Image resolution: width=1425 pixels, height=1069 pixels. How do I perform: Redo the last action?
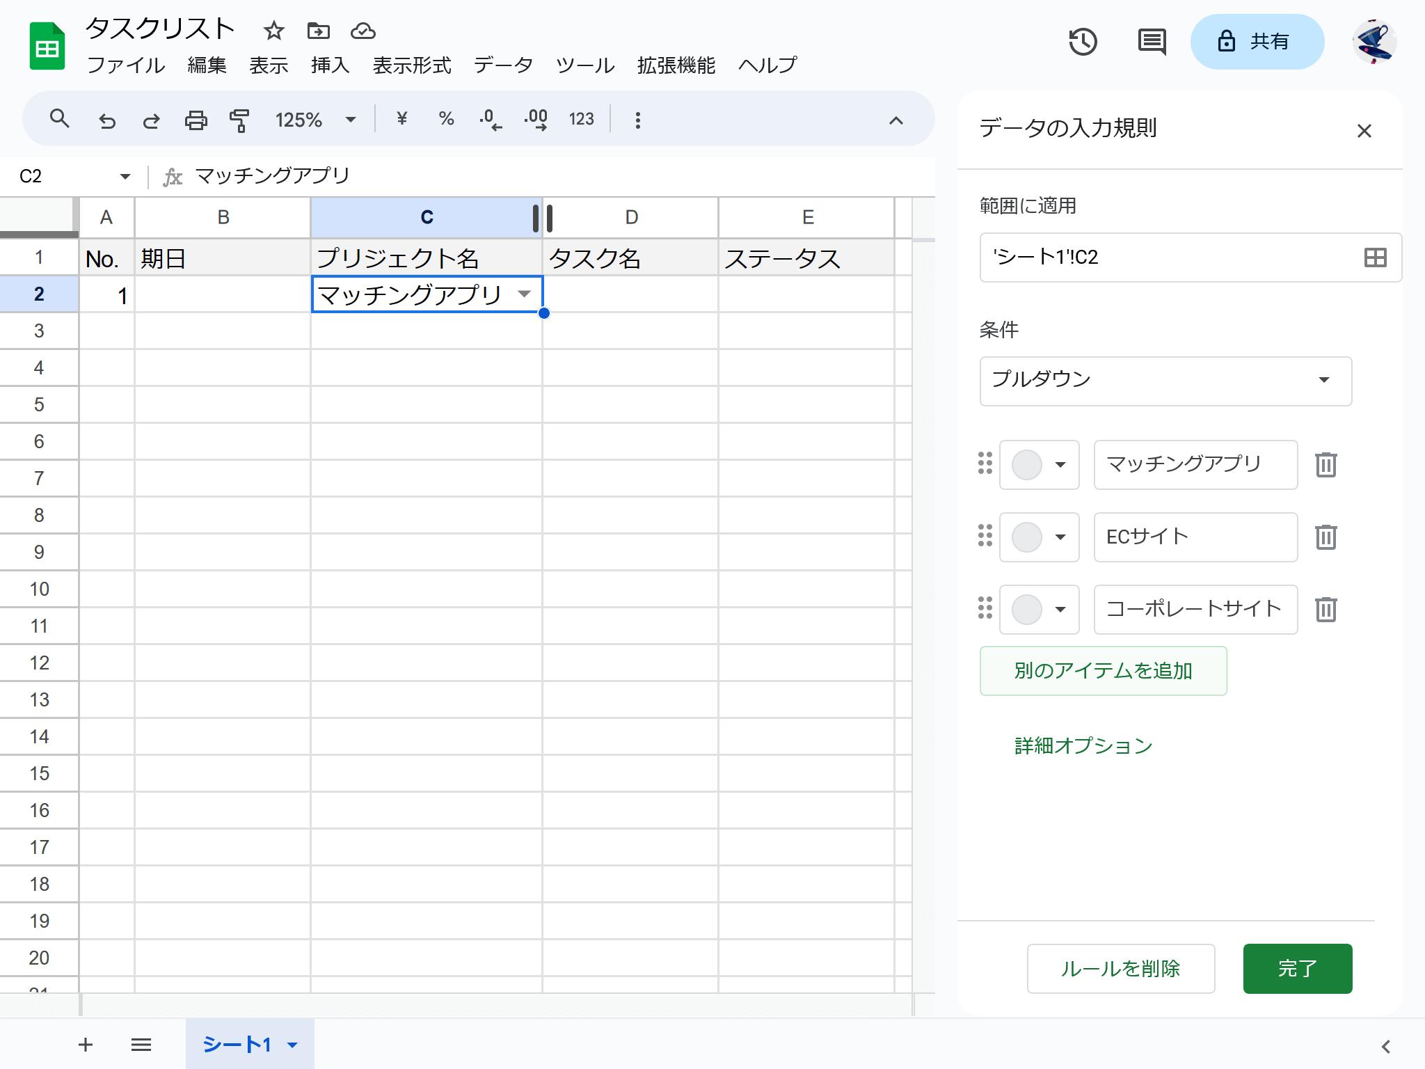click(x=151, y=120)
